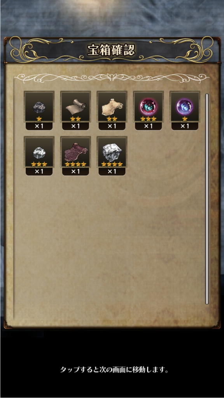Tap the four-star large silver ore block
Image resolution: width=224 pixels, height=398 pixels.
112,152
